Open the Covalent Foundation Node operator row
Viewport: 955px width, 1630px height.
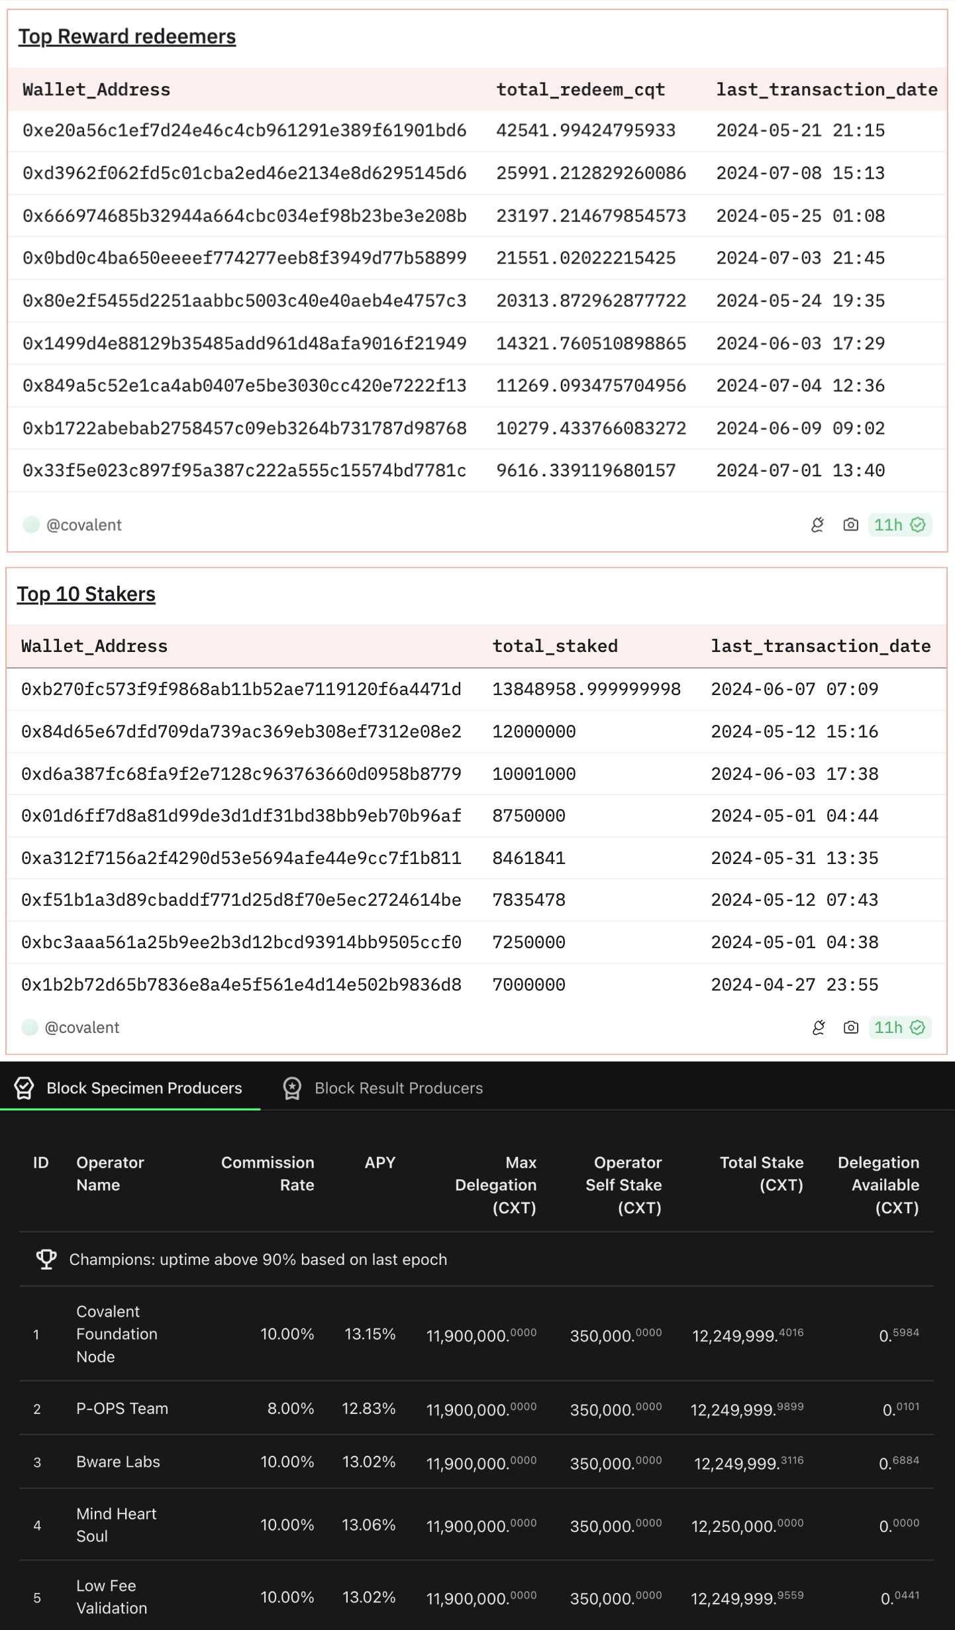[477, 1334]
